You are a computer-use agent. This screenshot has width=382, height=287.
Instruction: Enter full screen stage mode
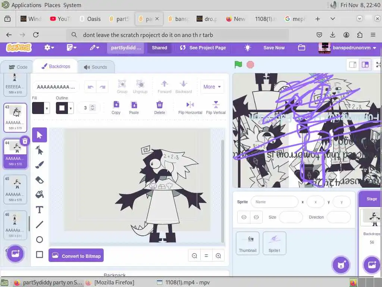[x=378, y=65]
